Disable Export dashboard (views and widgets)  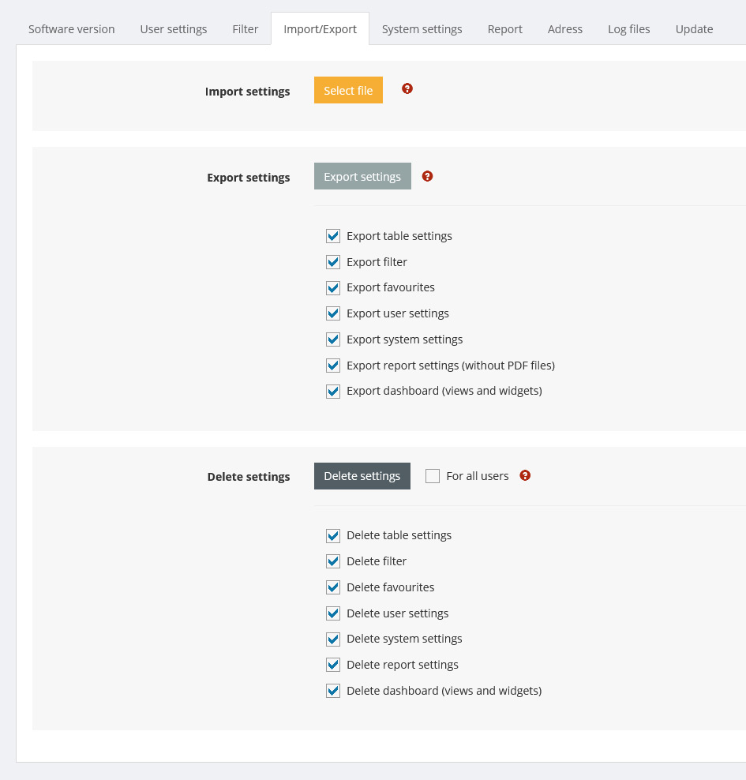(333, 391)
